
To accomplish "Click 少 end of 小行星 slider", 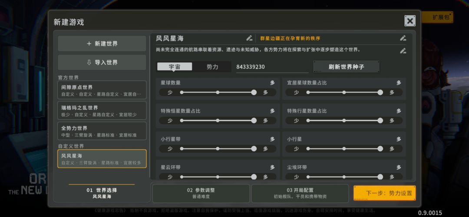I will click(296, 148).
